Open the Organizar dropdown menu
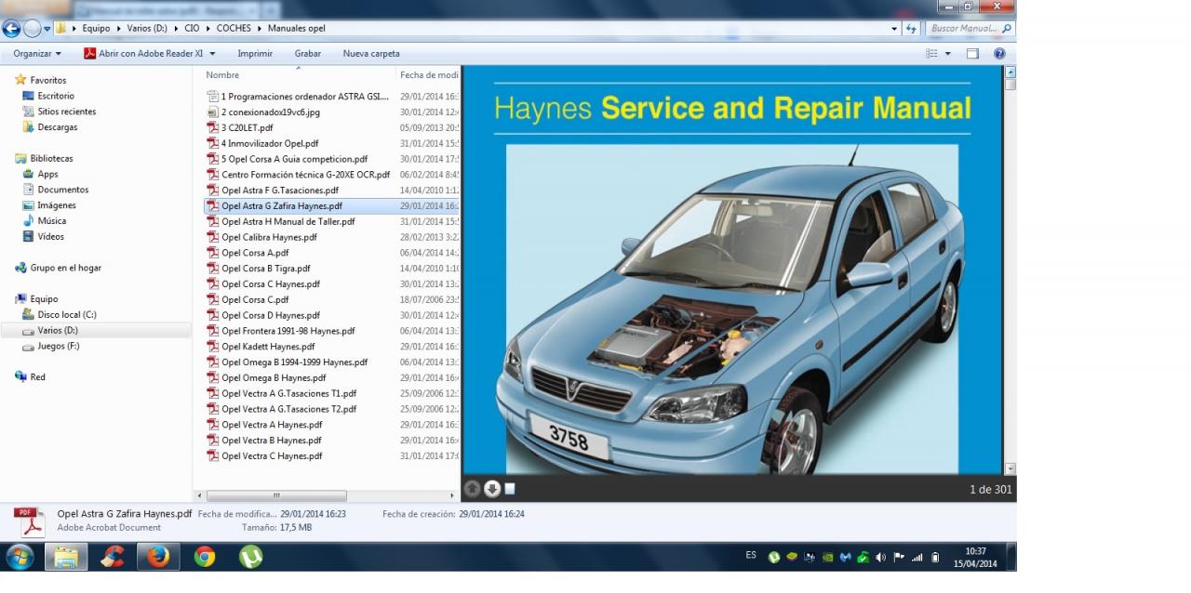 coord(37,54)
